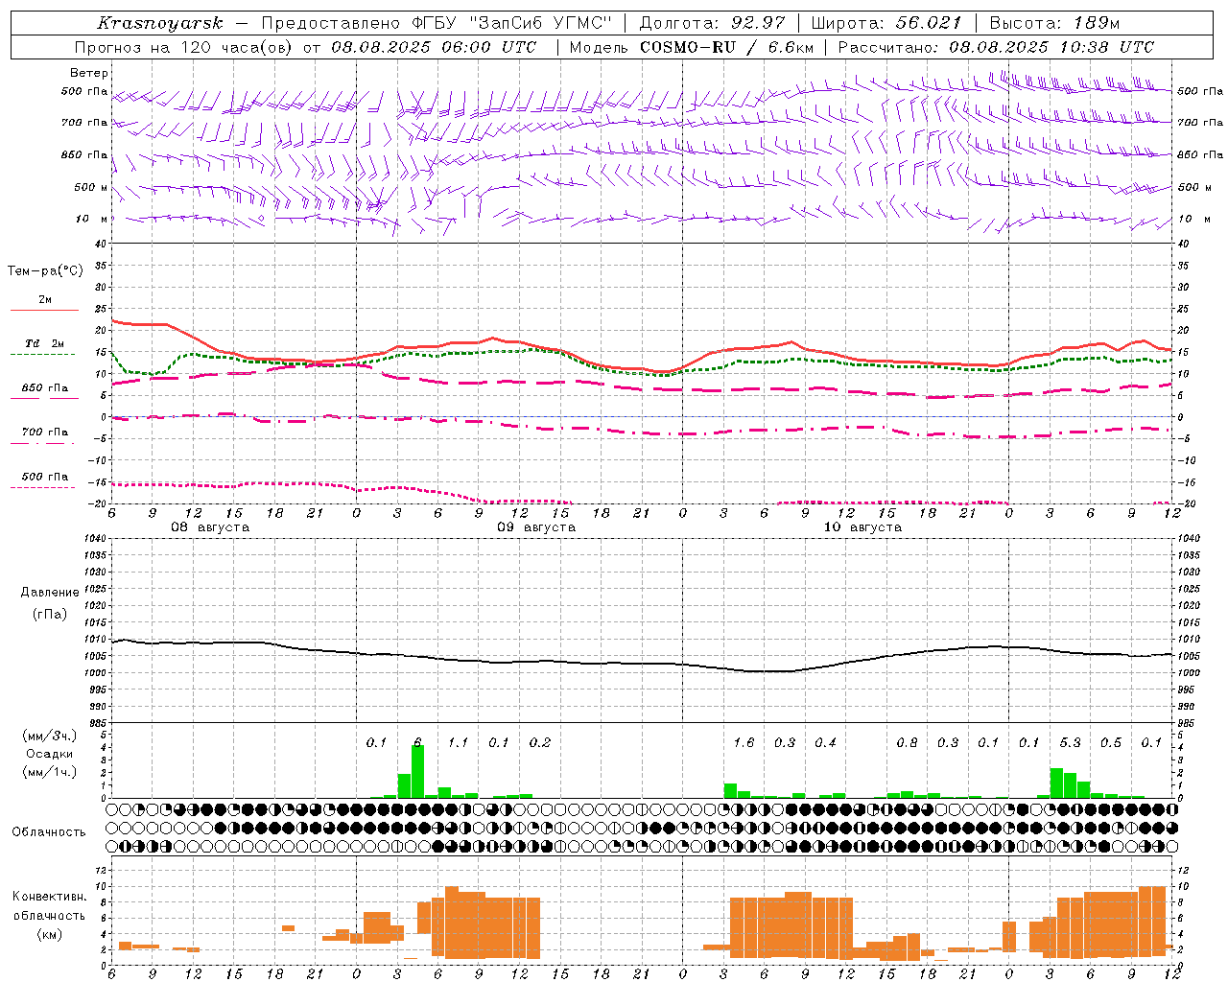The width and height of the screenshot is (1228, 982).
Task: Click the '(мм/1ч.)' precipitation unit label
Action: 47,772
